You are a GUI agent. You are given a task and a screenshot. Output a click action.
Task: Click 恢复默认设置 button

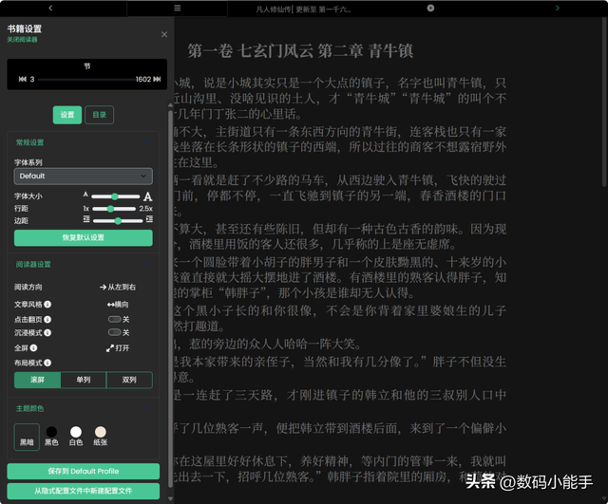84,237
